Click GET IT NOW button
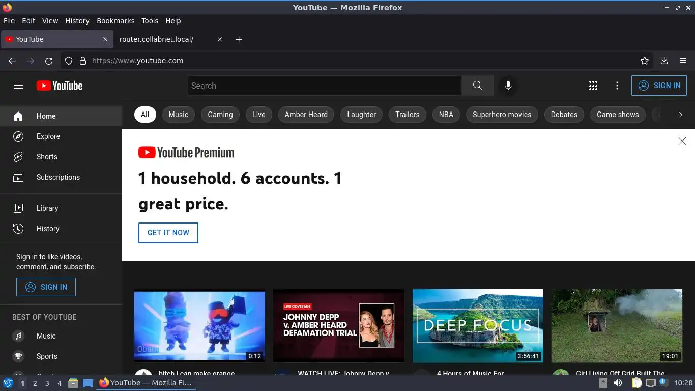 (168, 233)
